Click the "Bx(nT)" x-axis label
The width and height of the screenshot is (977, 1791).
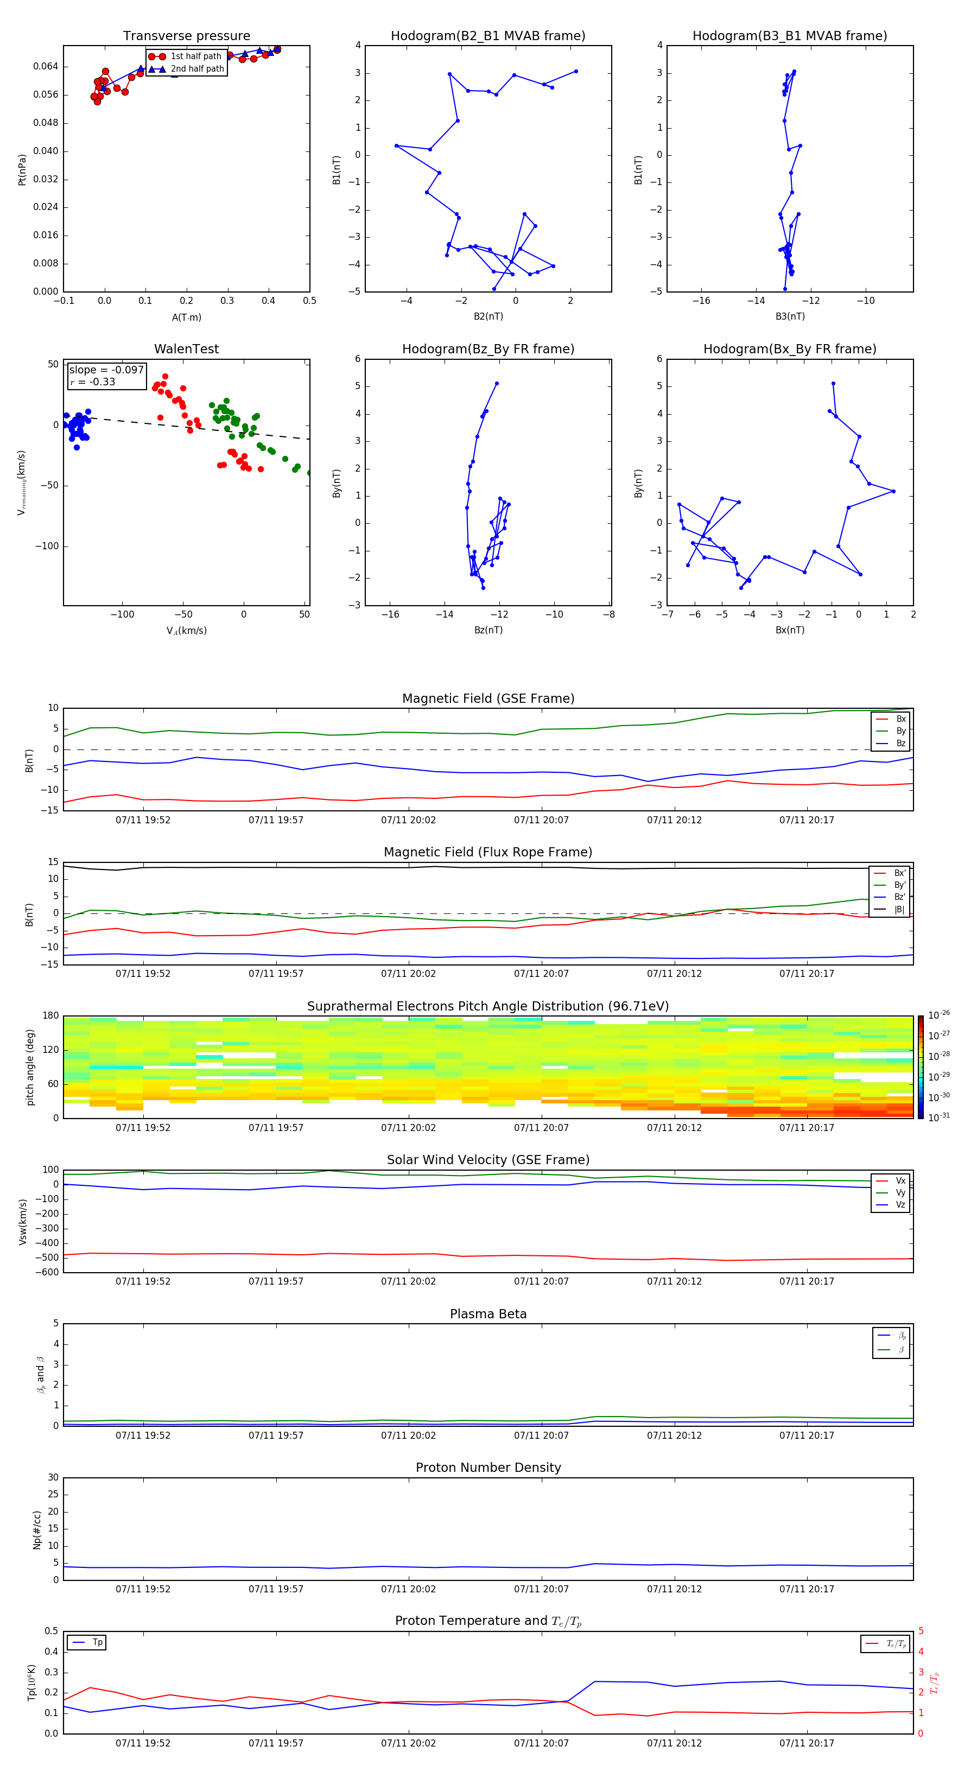click(790, 631)
